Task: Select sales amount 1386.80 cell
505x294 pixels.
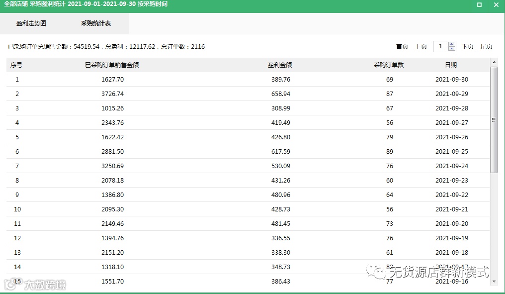Action: click(112, 195)
